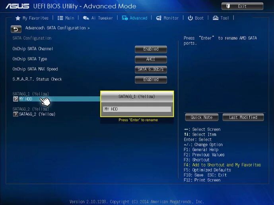The height and width of the screenshot is (205, 274).
Task: Click the F2: Previous Values hint
Action: point(204,155)
